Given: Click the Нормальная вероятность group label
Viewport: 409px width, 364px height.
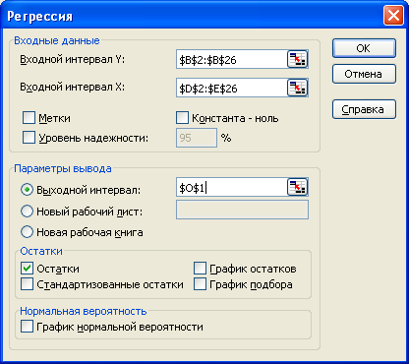Looking at the screenshot, I should pos(84,311).
